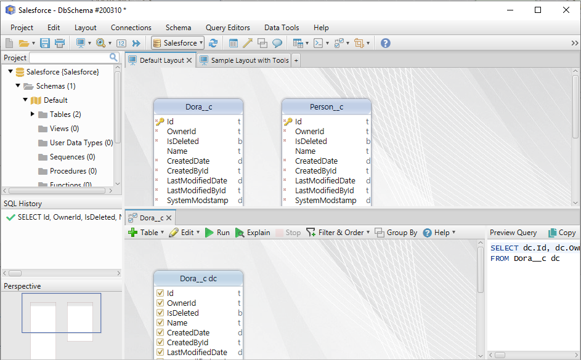
Task: Close the Dora__c query tab
Action: pyautogui.click(x=169, y=218)
